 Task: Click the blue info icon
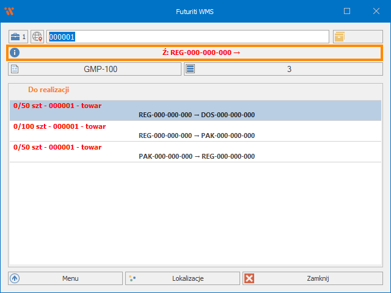click(15, 53)
